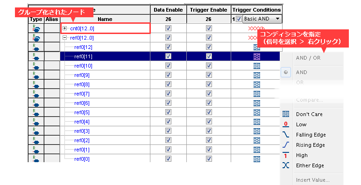Click the trigger condition icon for ref0[6]

(x=257, y=103)
